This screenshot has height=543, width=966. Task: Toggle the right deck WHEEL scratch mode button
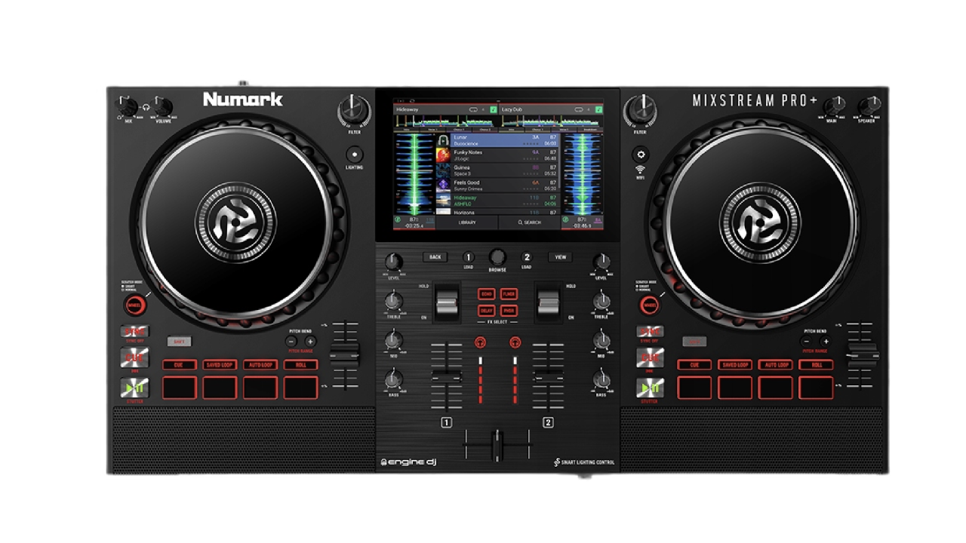(649, 305)
